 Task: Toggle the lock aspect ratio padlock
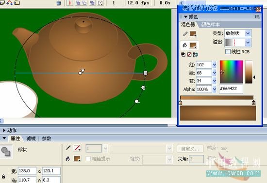[x=3, y=176]
